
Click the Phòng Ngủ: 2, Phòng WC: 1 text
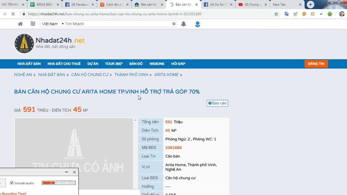click(x=191, y=139)
